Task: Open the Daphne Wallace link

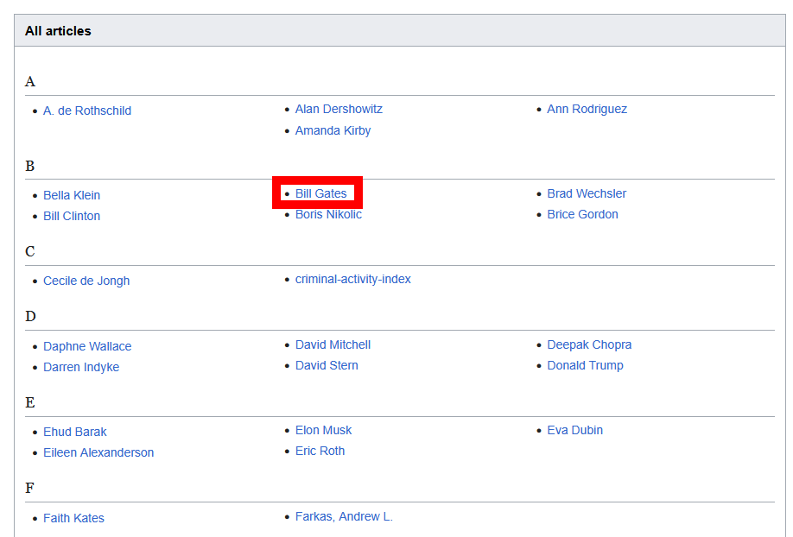Action: [x=87, y=346]
